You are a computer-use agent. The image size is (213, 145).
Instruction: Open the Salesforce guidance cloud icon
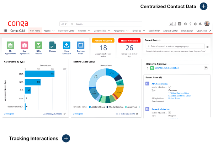[185, 24]
